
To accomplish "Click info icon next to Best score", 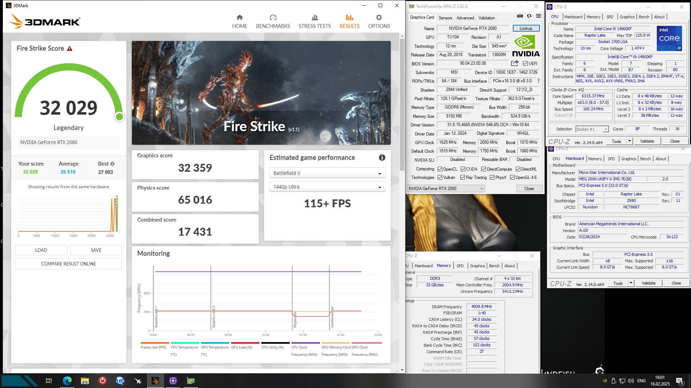I will point(112,164).
